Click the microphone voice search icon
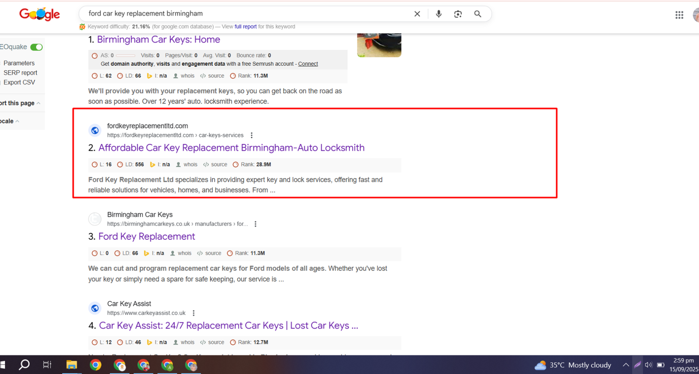This screenshot has height=374, width=699. (x=439, y=14)
